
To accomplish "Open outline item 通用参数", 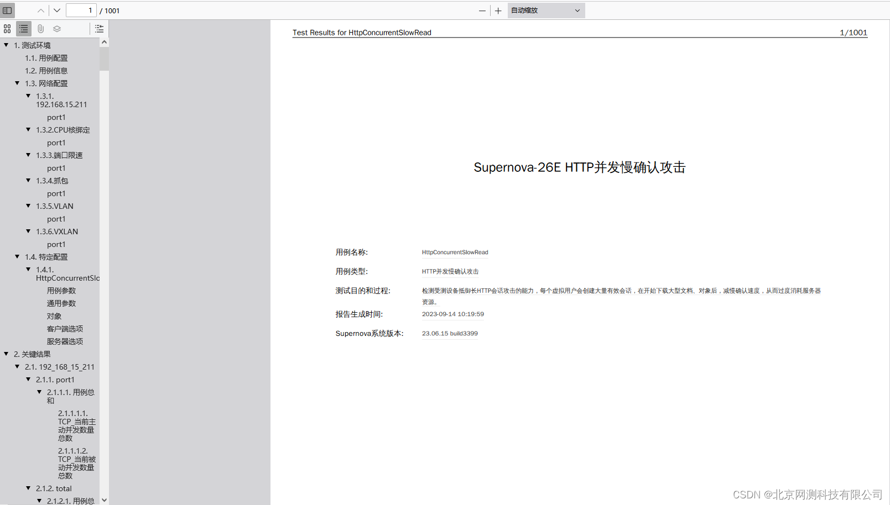I will coord(61,303).
